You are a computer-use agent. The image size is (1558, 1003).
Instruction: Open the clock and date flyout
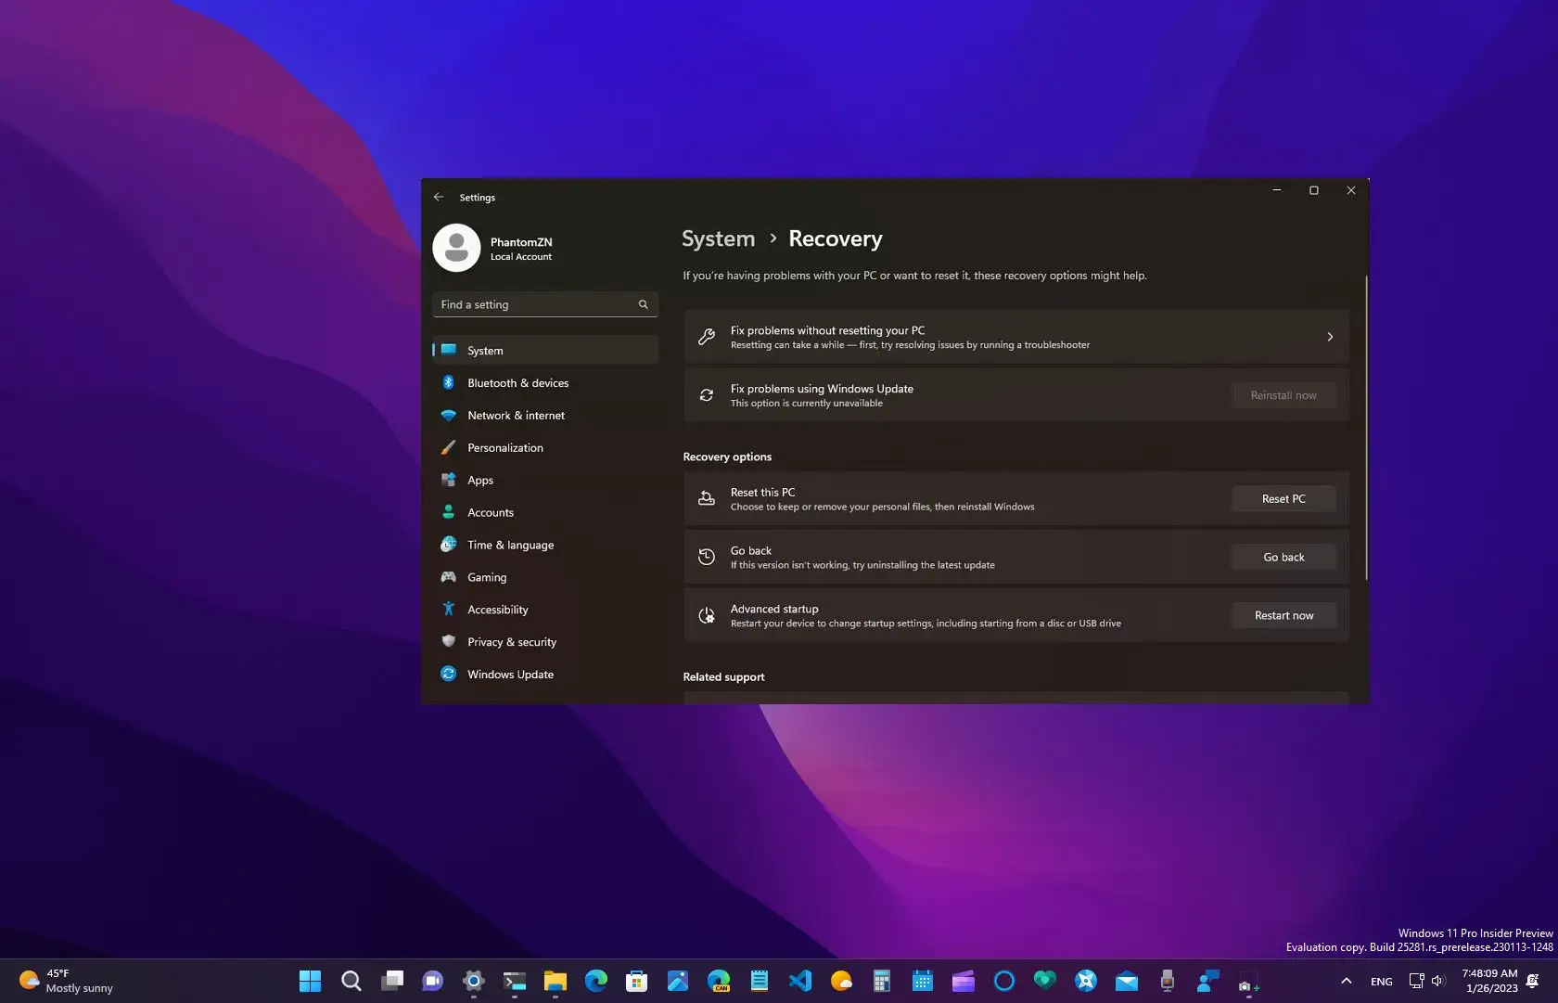(1490, 981)
